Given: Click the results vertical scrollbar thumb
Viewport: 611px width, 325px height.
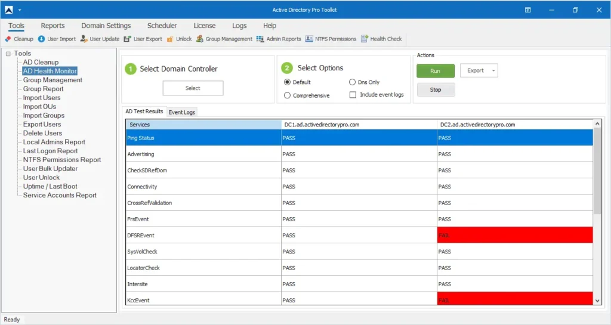Looking at the screenshot, I should point(597,171).
